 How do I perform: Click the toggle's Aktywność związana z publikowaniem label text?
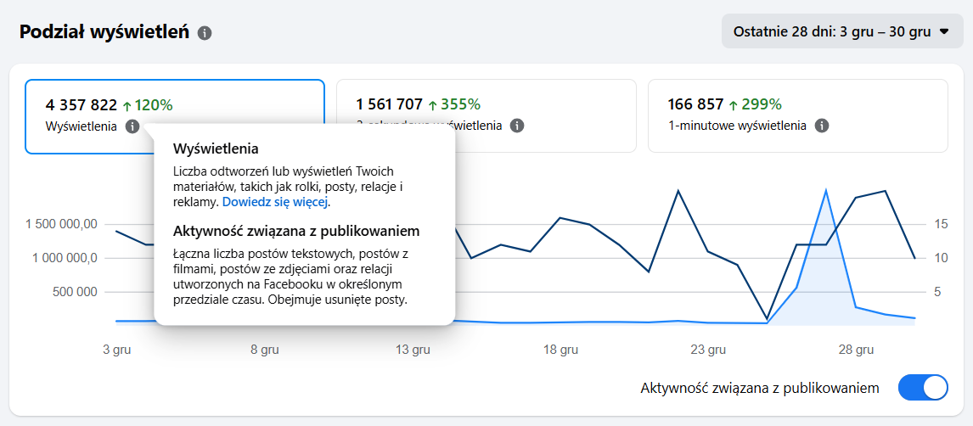click(x=760, y=388)
